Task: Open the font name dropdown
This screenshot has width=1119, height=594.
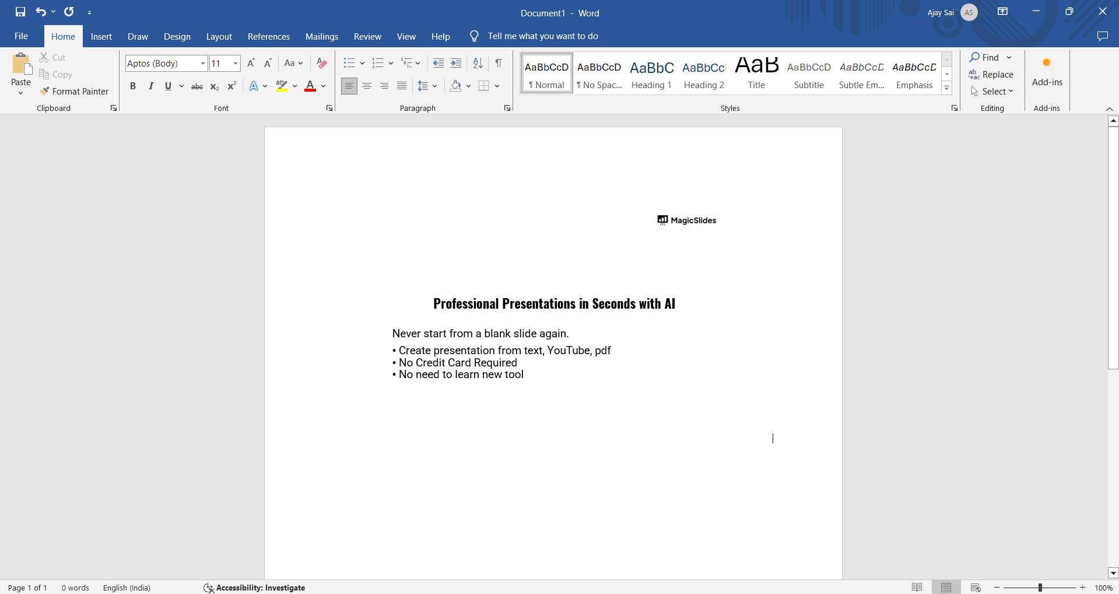Action: point(202,63)
